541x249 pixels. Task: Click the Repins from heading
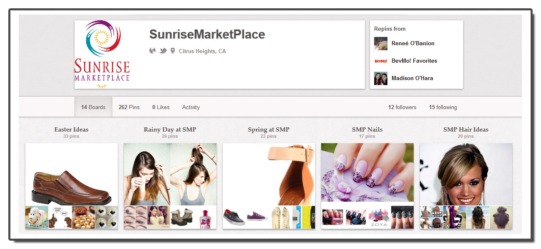390,29
